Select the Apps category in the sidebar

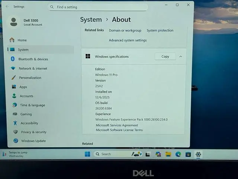coord(23,87)
